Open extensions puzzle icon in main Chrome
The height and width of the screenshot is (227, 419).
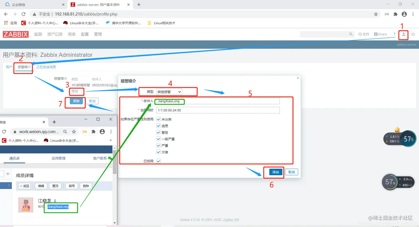(395, 14)
